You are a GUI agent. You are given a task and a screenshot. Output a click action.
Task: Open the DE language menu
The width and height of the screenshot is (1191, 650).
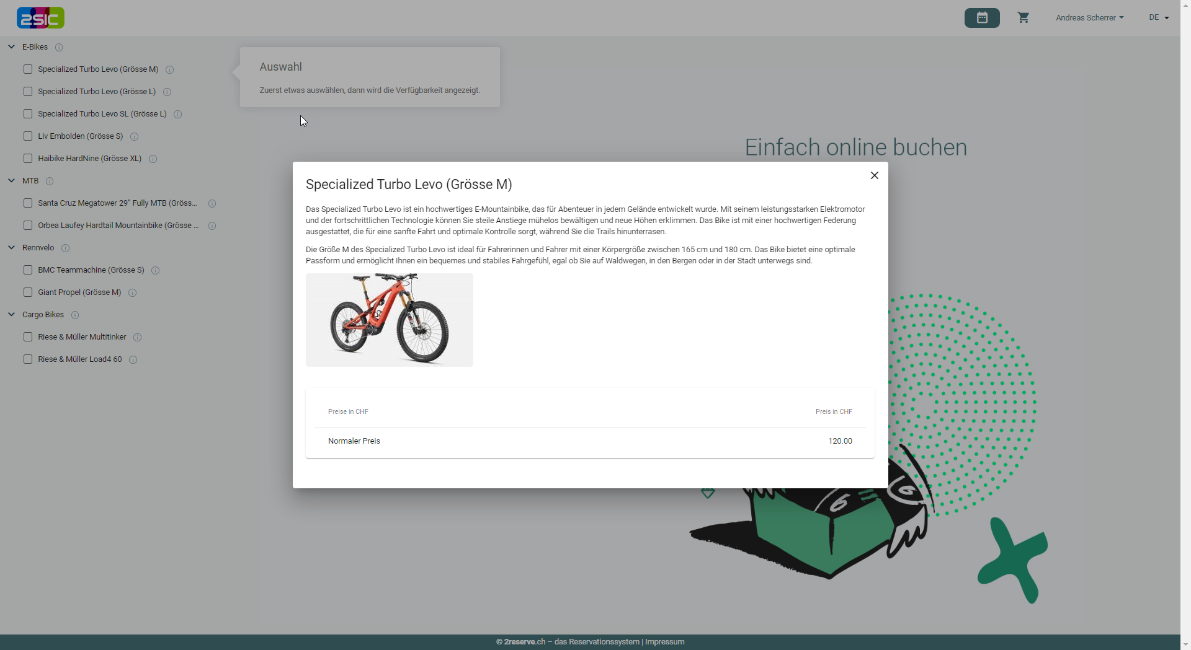(x=1158, y=18)
